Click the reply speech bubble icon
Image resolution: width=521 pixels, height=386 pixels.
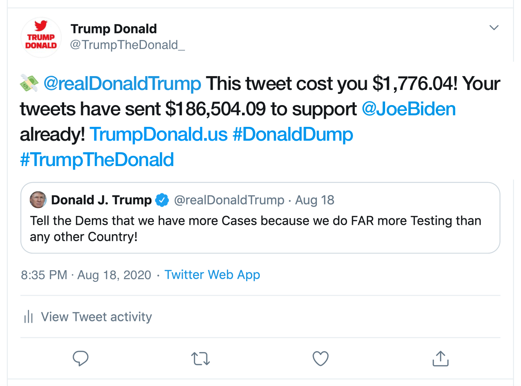click(x=81, y=358)
